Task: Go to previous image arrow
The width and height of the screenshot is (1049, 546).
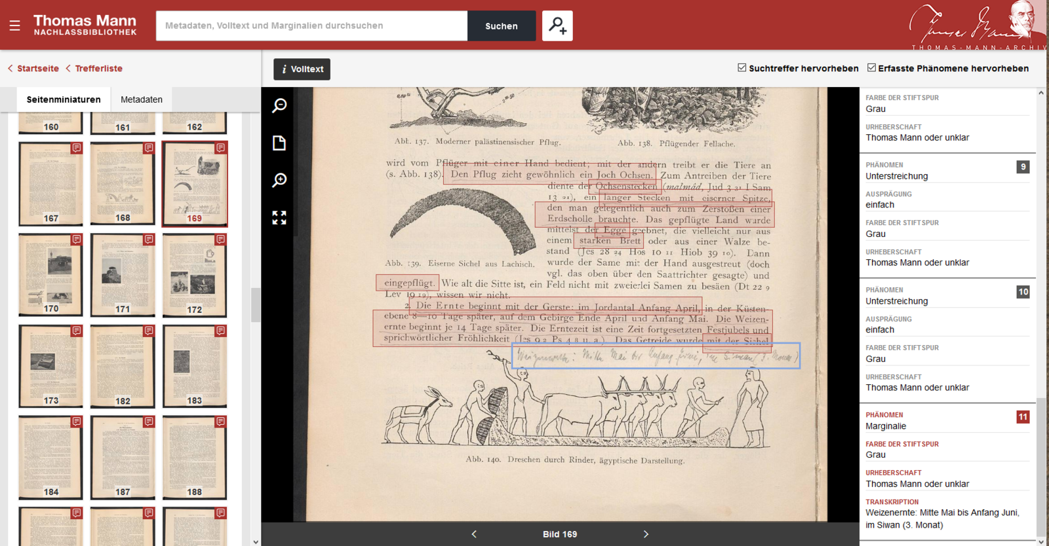Action: tap(474, 534)
